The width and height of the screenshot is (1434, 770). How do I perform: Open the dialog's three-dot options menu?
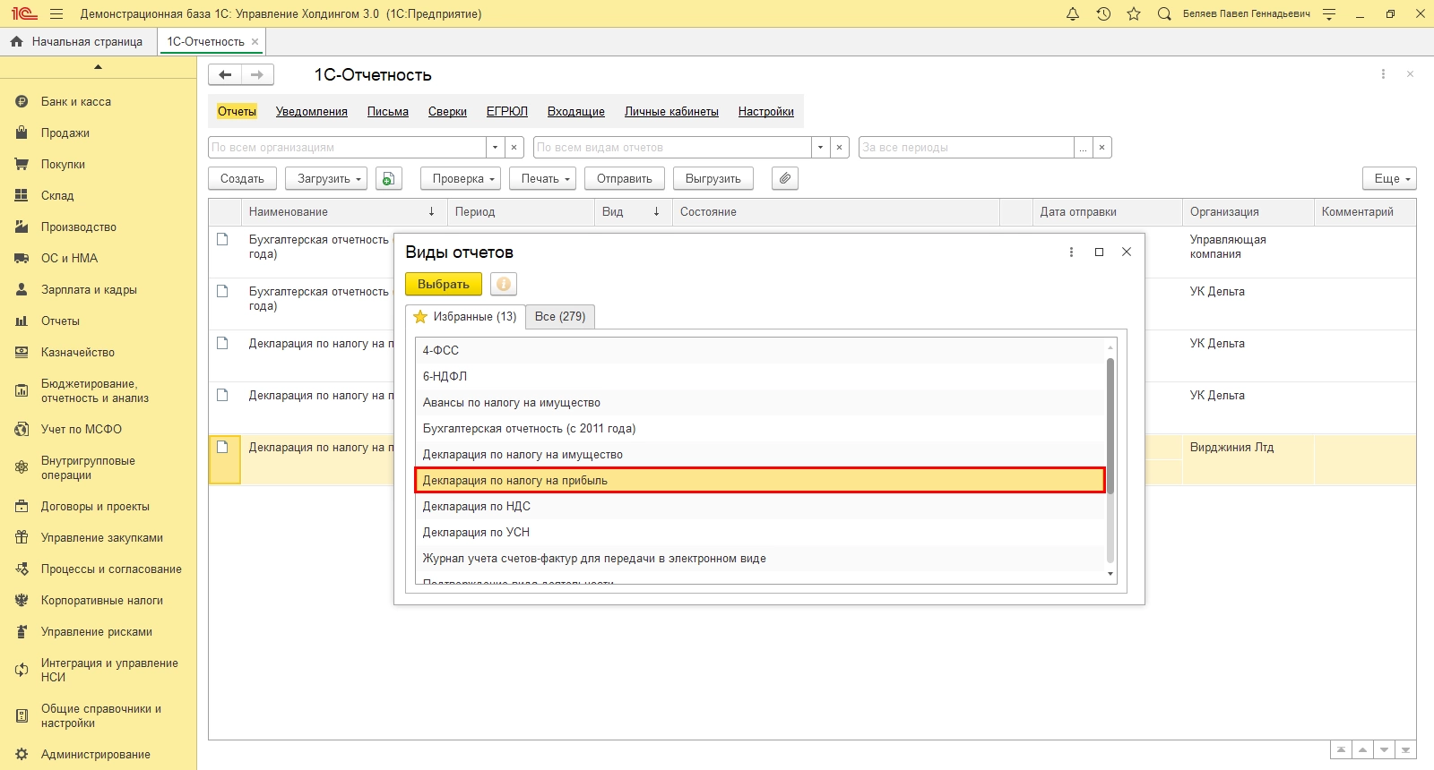pyautogui.click(x=1071, y=252)
